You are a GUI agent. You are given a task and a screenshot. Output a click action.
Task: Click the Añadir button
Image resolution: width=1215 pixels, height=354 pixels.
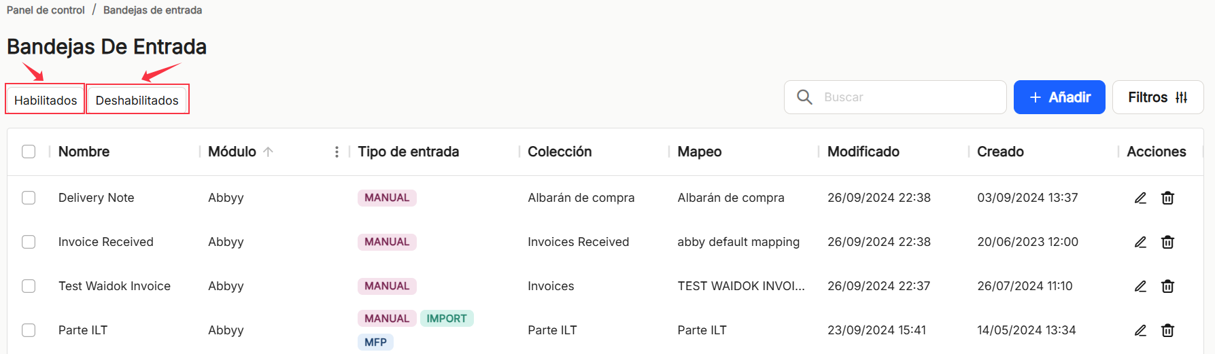pyautogui.click(x=1059, y=97)
